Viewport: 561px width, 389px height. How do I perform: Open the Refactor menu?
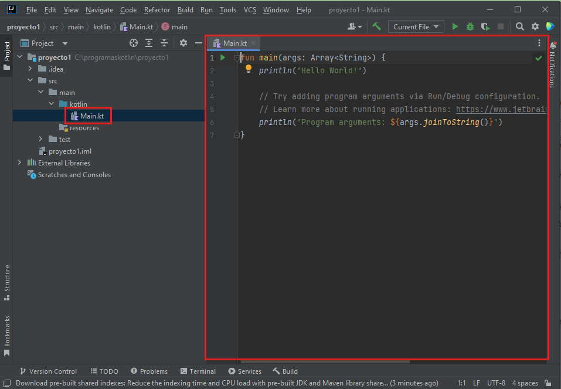(157, 9)
